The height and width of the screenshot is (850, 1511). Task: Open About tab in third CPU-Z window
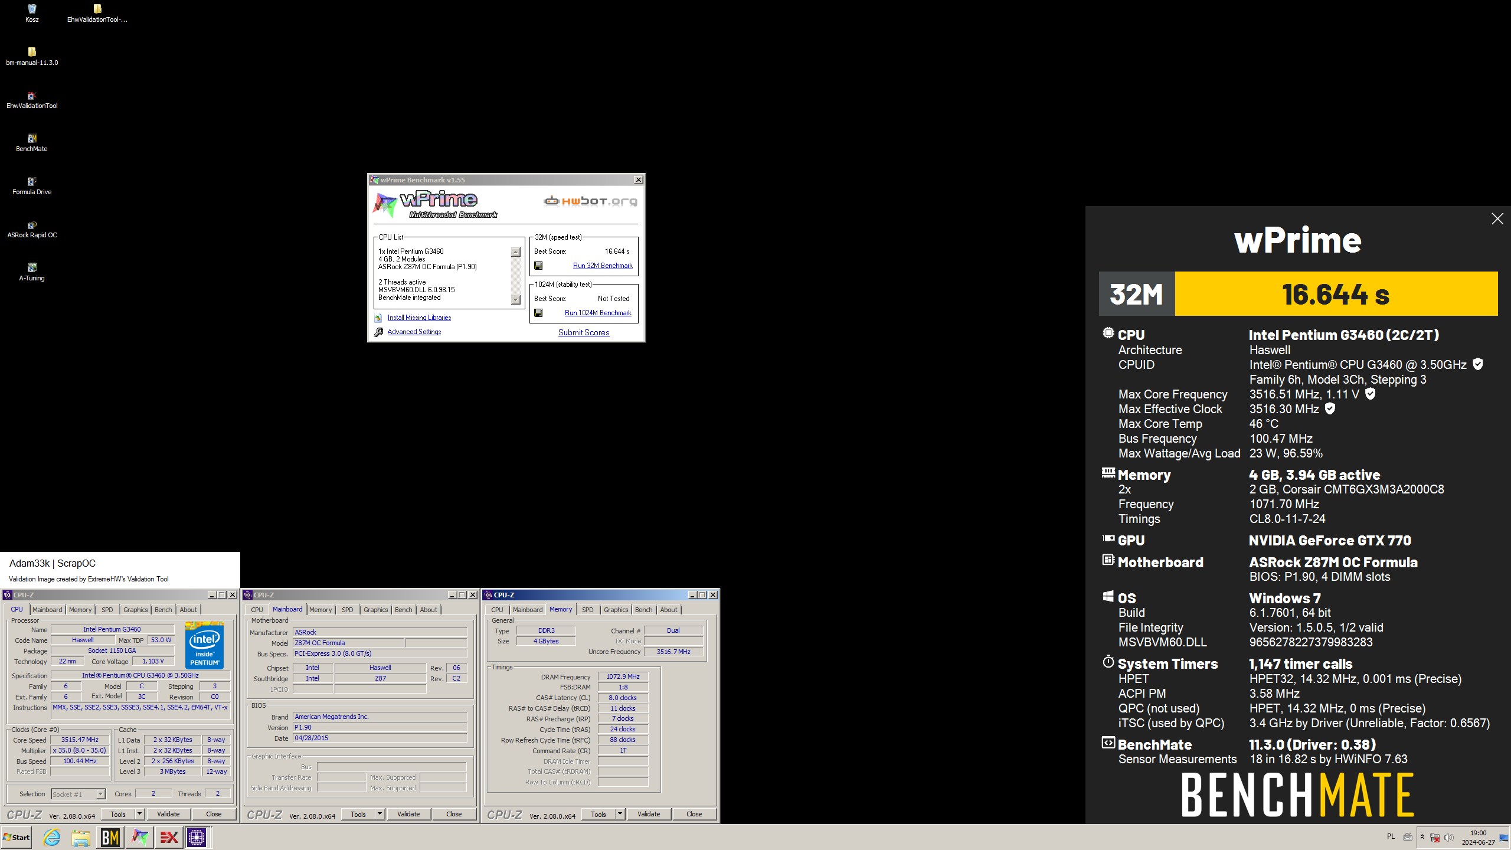click(669, 610)
